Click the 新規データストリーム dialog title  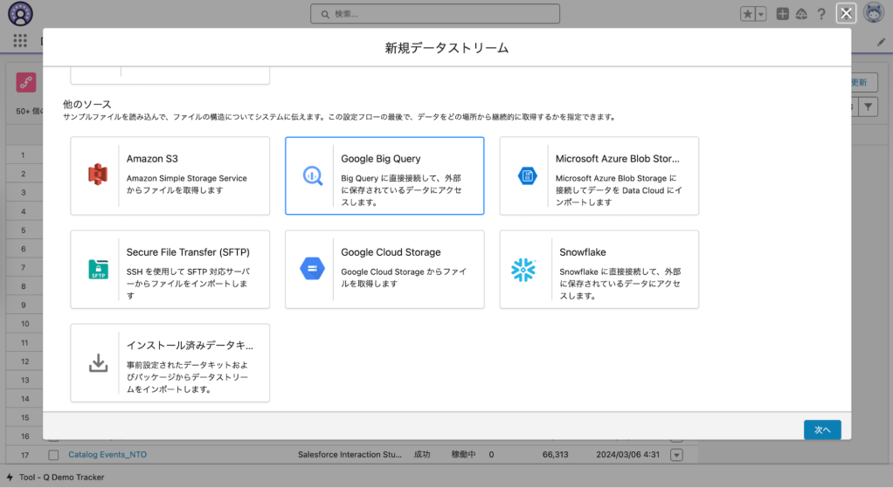(x=446, y=48)
